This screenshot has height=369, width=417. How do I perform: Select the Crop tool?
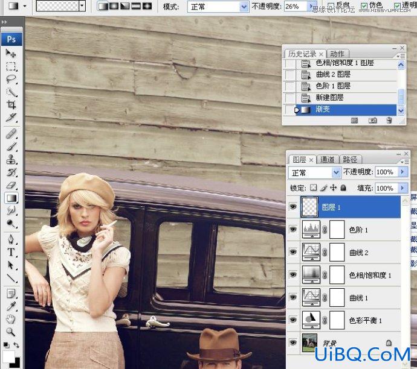(x=11, y=105)
